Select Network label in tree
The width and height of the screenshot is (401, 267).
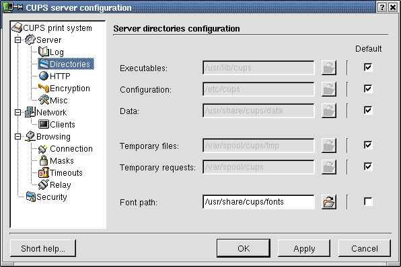51,112
